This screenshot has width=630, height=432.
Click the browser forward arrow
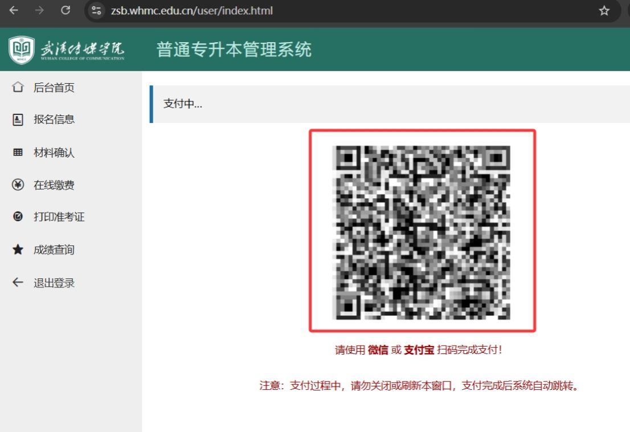(x=39, y=11)
